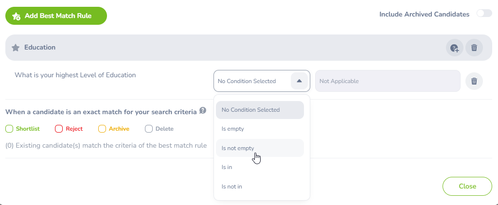Click the star icon on Add Best Match Rule
Screen dimensions: 498x205
(16, 16)
